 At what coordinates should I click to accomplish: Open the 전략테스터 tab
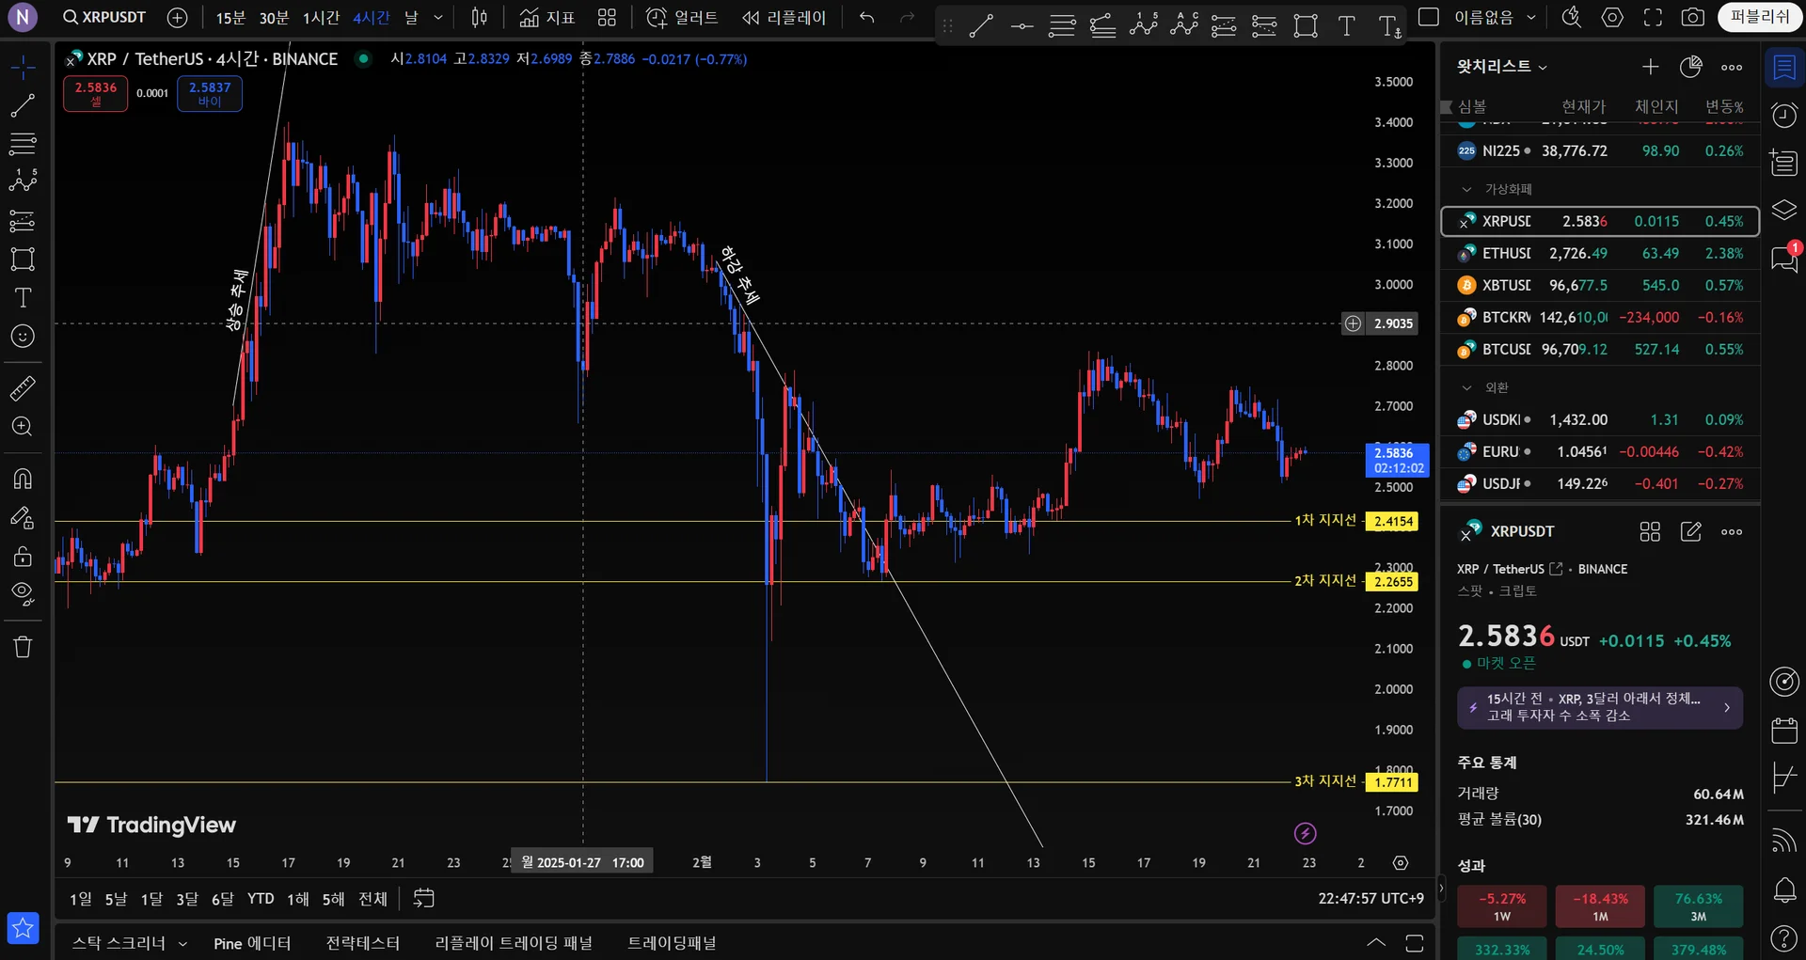pyautogui.click(x=362, y=943)
